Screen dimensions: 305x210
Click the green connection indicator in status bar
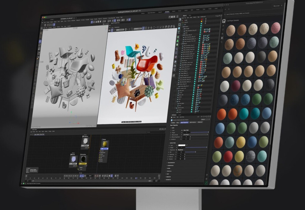coord(24,183)
